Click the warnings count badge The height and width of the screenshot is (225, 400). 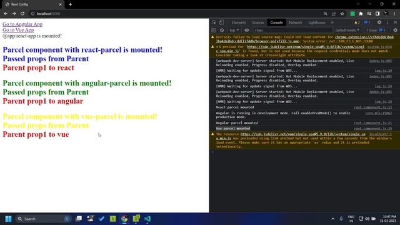pyautogui.click(x=357, y=22)
